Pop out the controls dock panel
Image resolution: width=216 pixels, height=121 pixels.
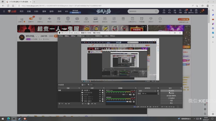(181, 88)
